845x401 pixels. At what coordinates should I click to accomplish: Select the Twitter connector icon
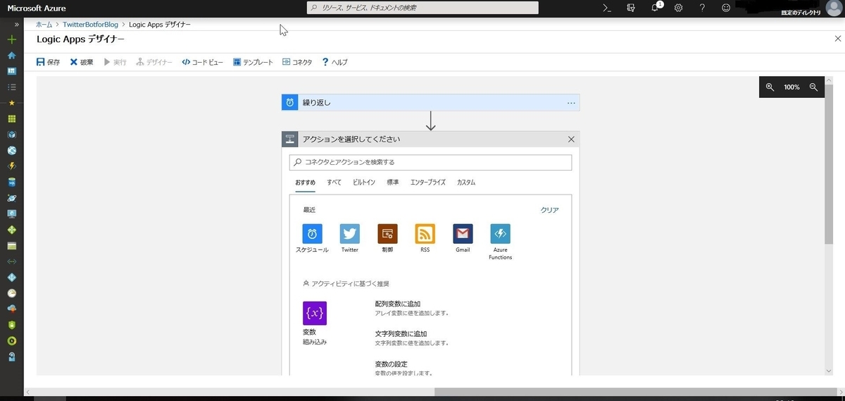tap(350, 233)
